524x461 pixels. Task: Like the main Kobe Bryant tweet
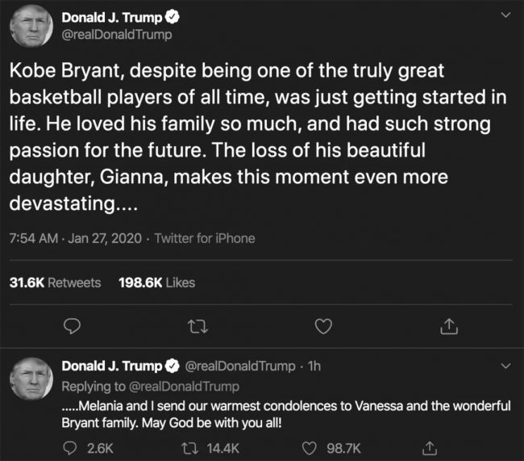point(322,325)
